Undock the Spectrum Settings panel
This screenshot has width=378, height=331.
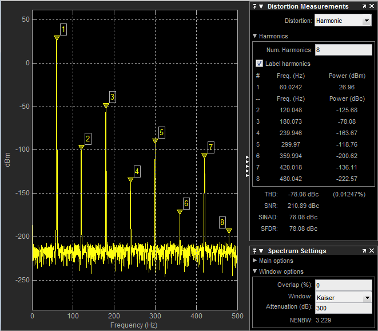pos(364,251)
